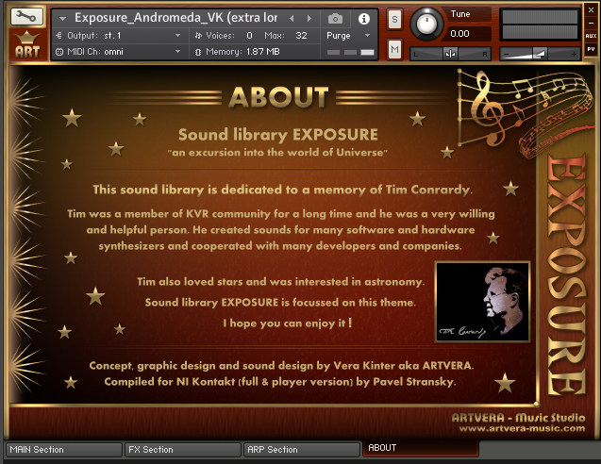Select the ABOUT tab
601x464 pixels.
[x=421, y=448]
